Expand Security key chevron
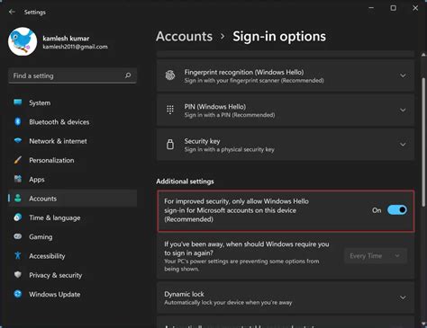The width and height of the screenshot is (427, 328). 403,145
